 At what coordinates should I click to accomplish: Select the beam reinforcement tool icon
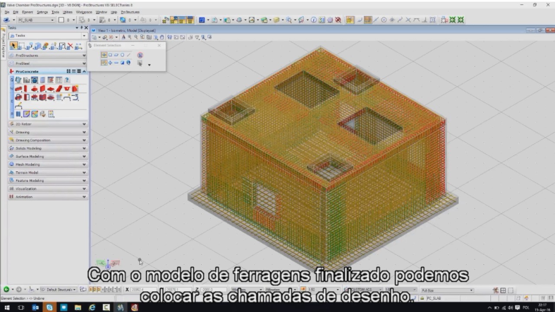tap(18, 97)
